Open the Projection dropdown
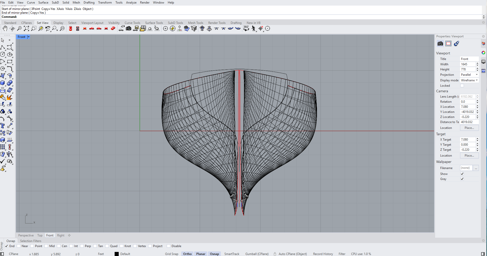Viewport: 487px width, 256px height. click(x=469, y=75)
